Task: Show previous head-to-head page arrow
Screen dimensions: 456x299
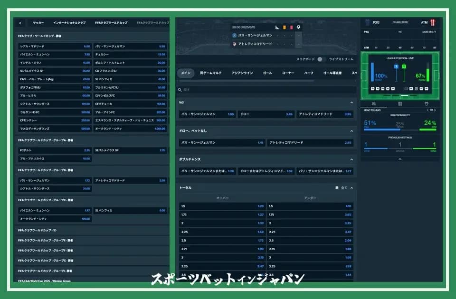Action: pos(427,110)
